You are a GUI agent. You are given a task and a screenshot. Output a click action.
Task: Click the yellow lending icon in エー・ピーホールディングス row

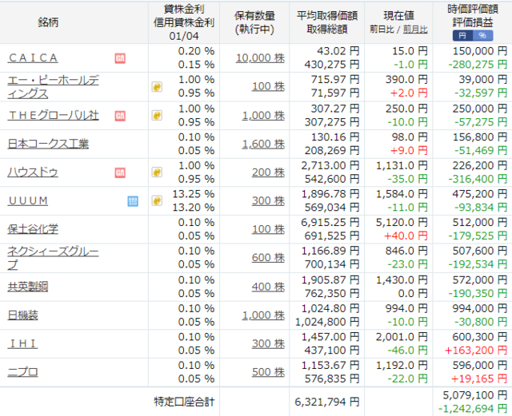[x=157, y=87]
